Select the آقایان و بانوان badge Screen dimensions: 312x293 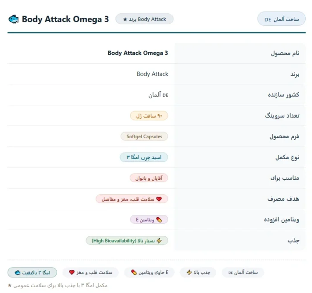click(x=149, y=178)
